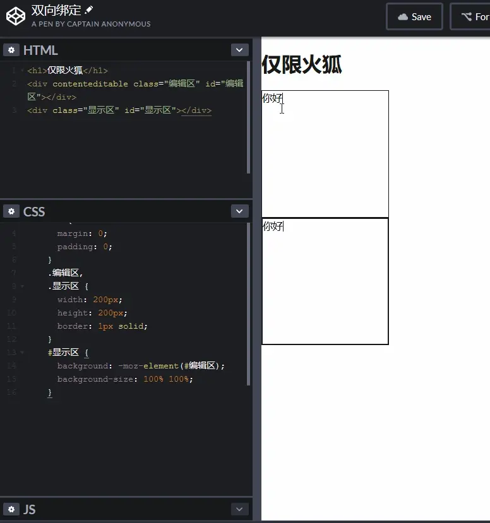Screen dimensions: 490x523
Task: Click h1 tag line in HTML code
Action: click(68, 71)
